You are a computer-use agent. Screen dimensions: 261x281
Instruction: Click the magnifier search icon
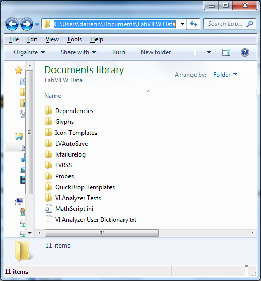pos(250,24)
